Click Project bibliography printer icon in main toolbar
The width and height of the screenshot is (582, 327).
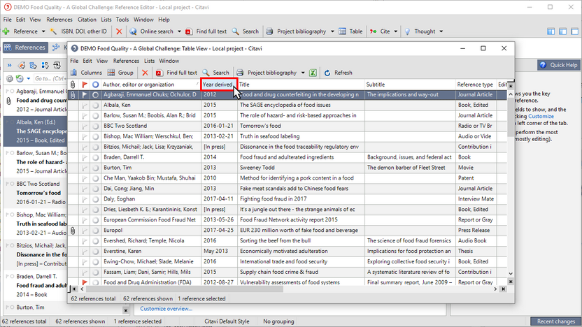point(269,31)
